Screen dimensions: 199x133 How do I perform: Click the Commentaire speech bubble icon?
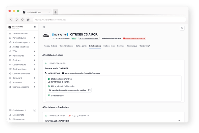point(49,96)
